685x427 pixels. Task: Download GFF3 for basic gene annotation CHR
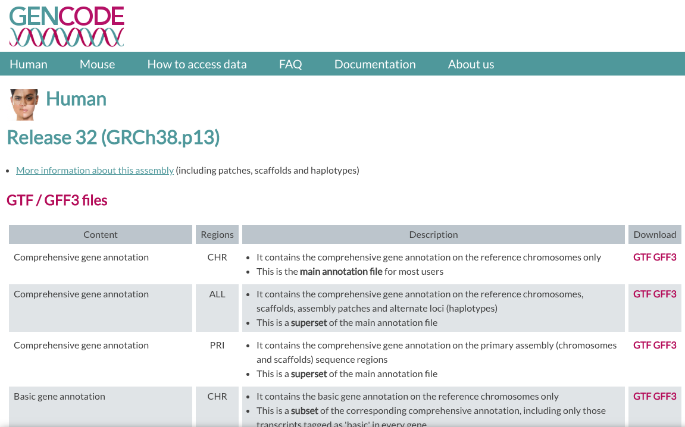click(x=665, y=397)
